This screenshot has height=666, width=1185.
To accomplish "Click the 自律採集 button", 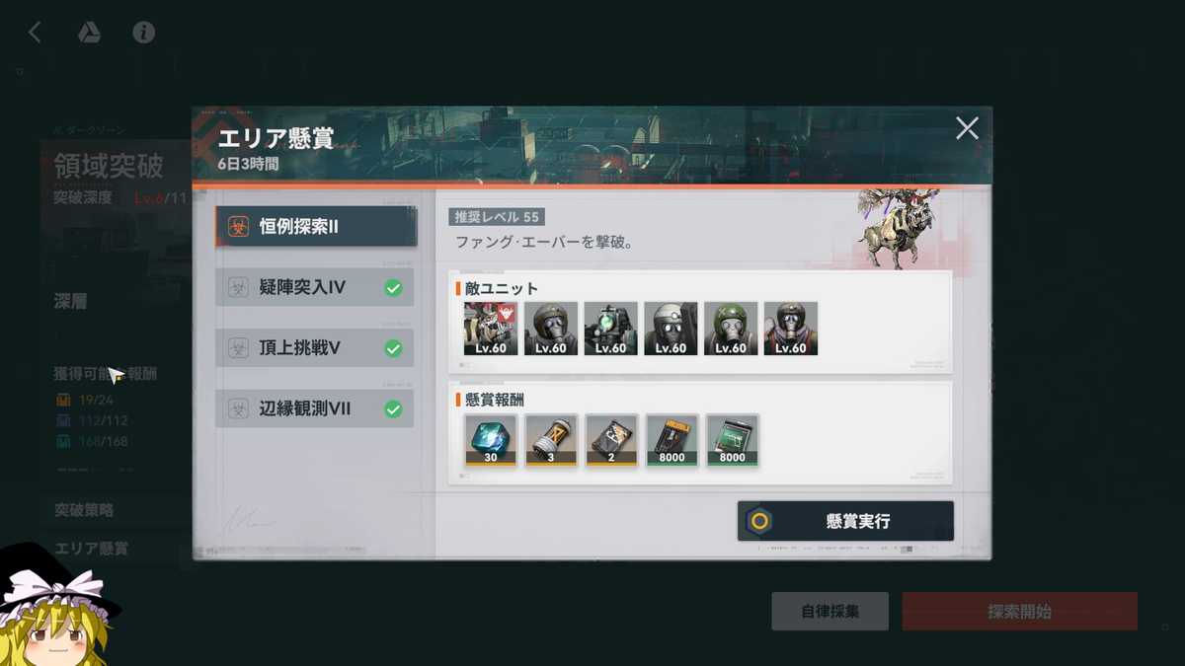I will (829, 612).
